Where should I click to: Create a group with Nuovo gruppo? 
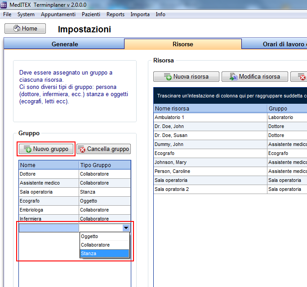tap(46, 149)
